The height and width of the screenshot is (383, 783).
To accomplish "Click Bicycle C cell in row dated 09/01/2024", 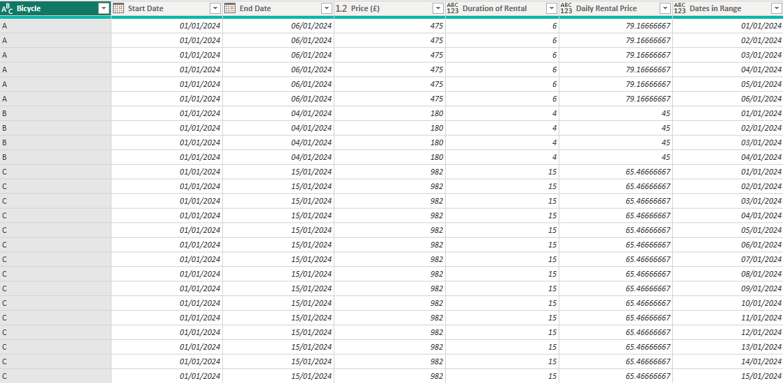I will click(56, 288).
